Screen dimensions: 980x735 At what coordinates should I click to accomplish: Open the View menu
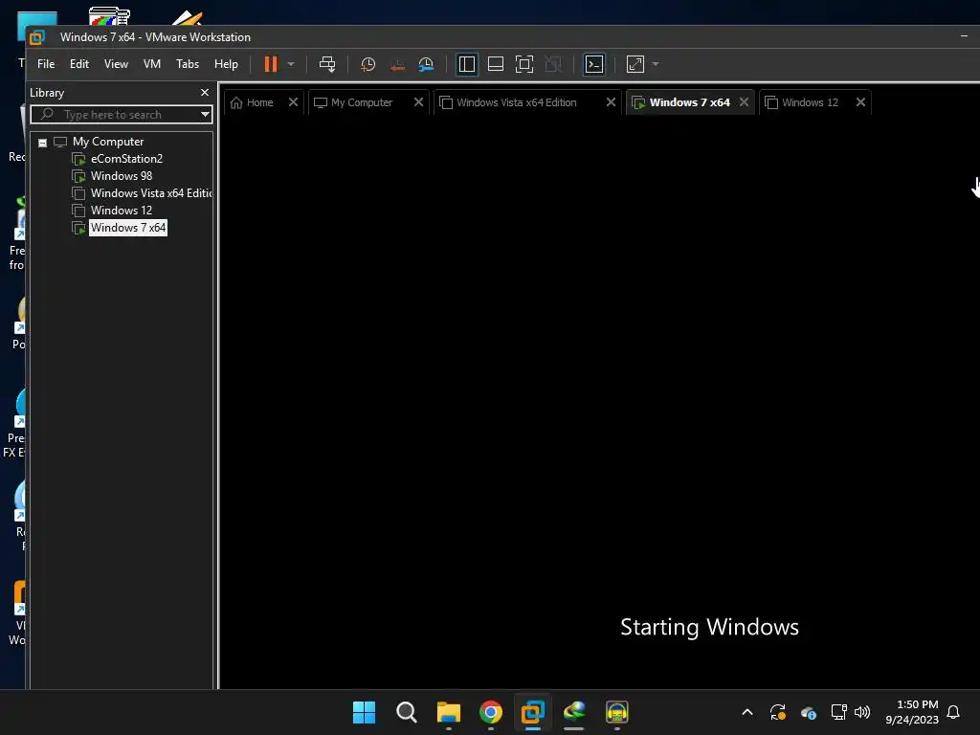[116, 64]
